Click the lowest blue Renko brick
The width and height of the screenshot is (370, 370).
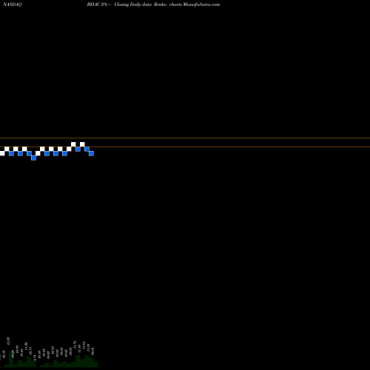tap(33, 158)
